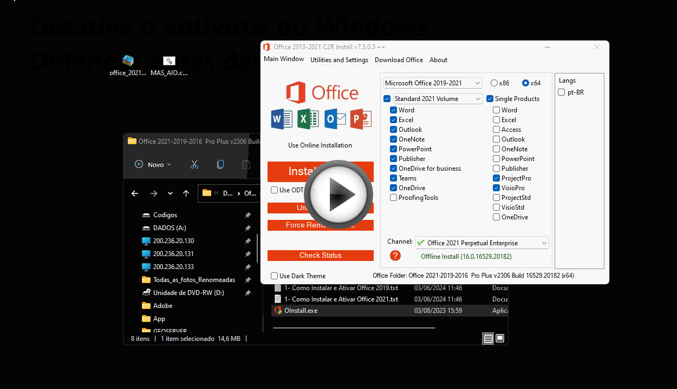
Task: Click the Outlook app icon in the installer
Action: [334, 119]
